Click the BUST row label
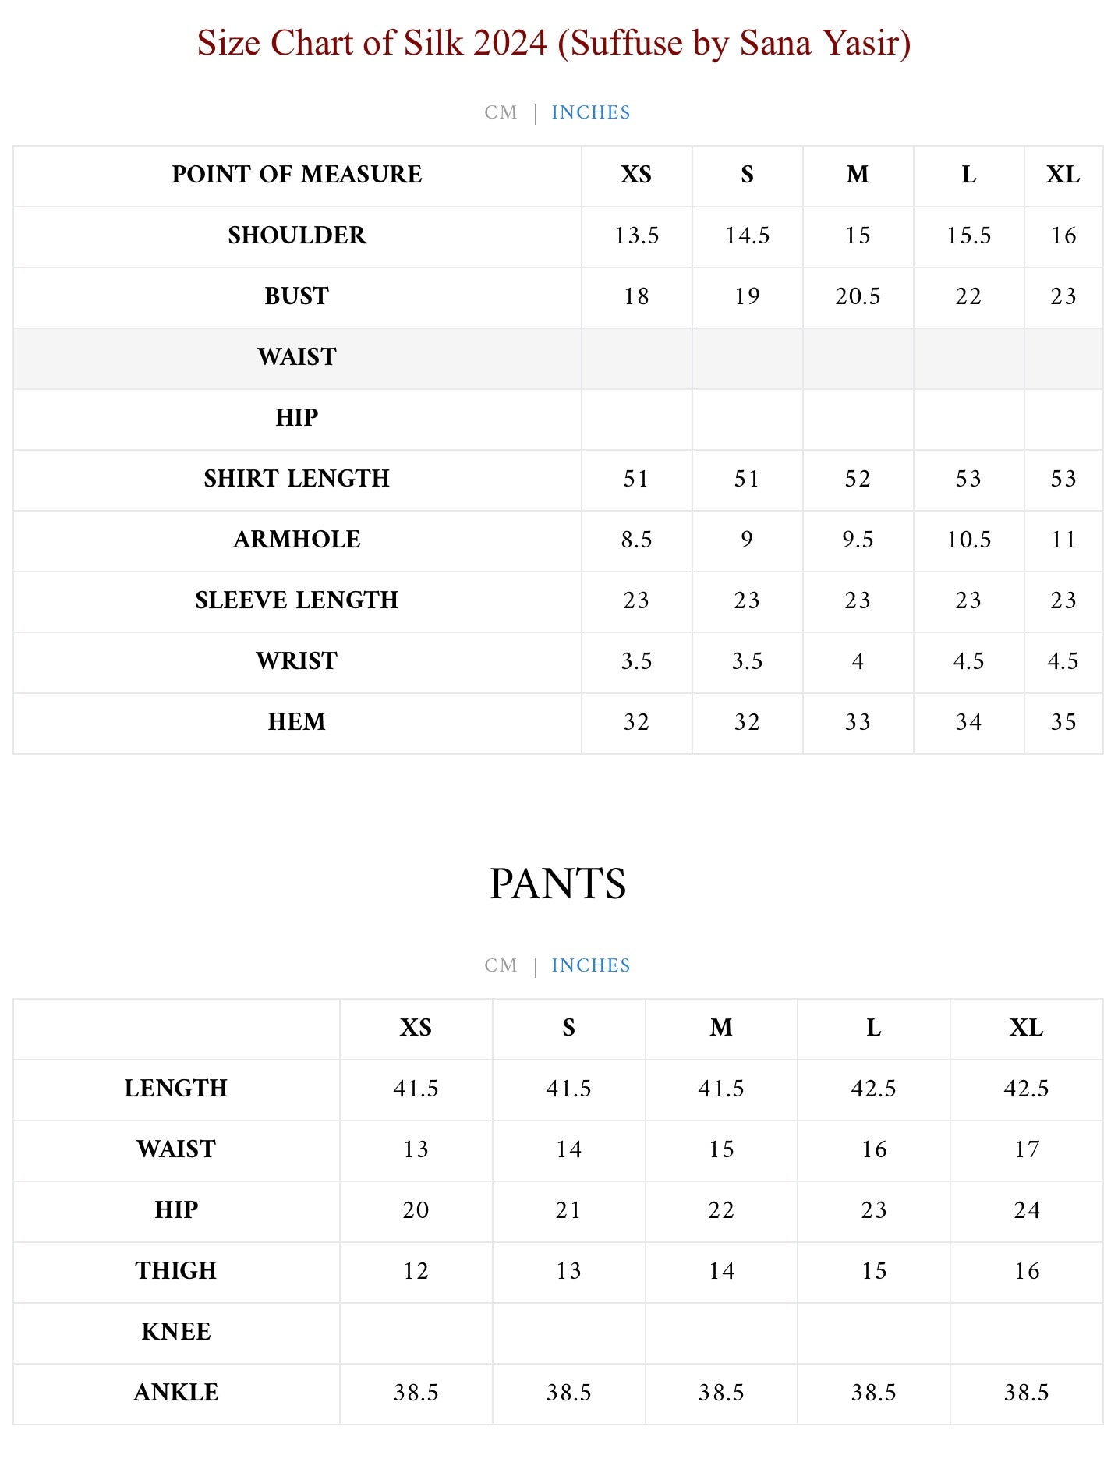This screenshot has height=1473, width=1118. click(x=297, y=296)
